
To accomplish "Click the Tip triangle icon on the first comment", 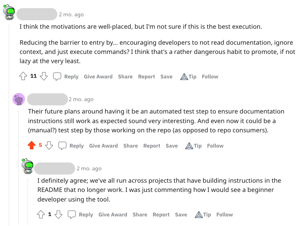I will point(184,76).
